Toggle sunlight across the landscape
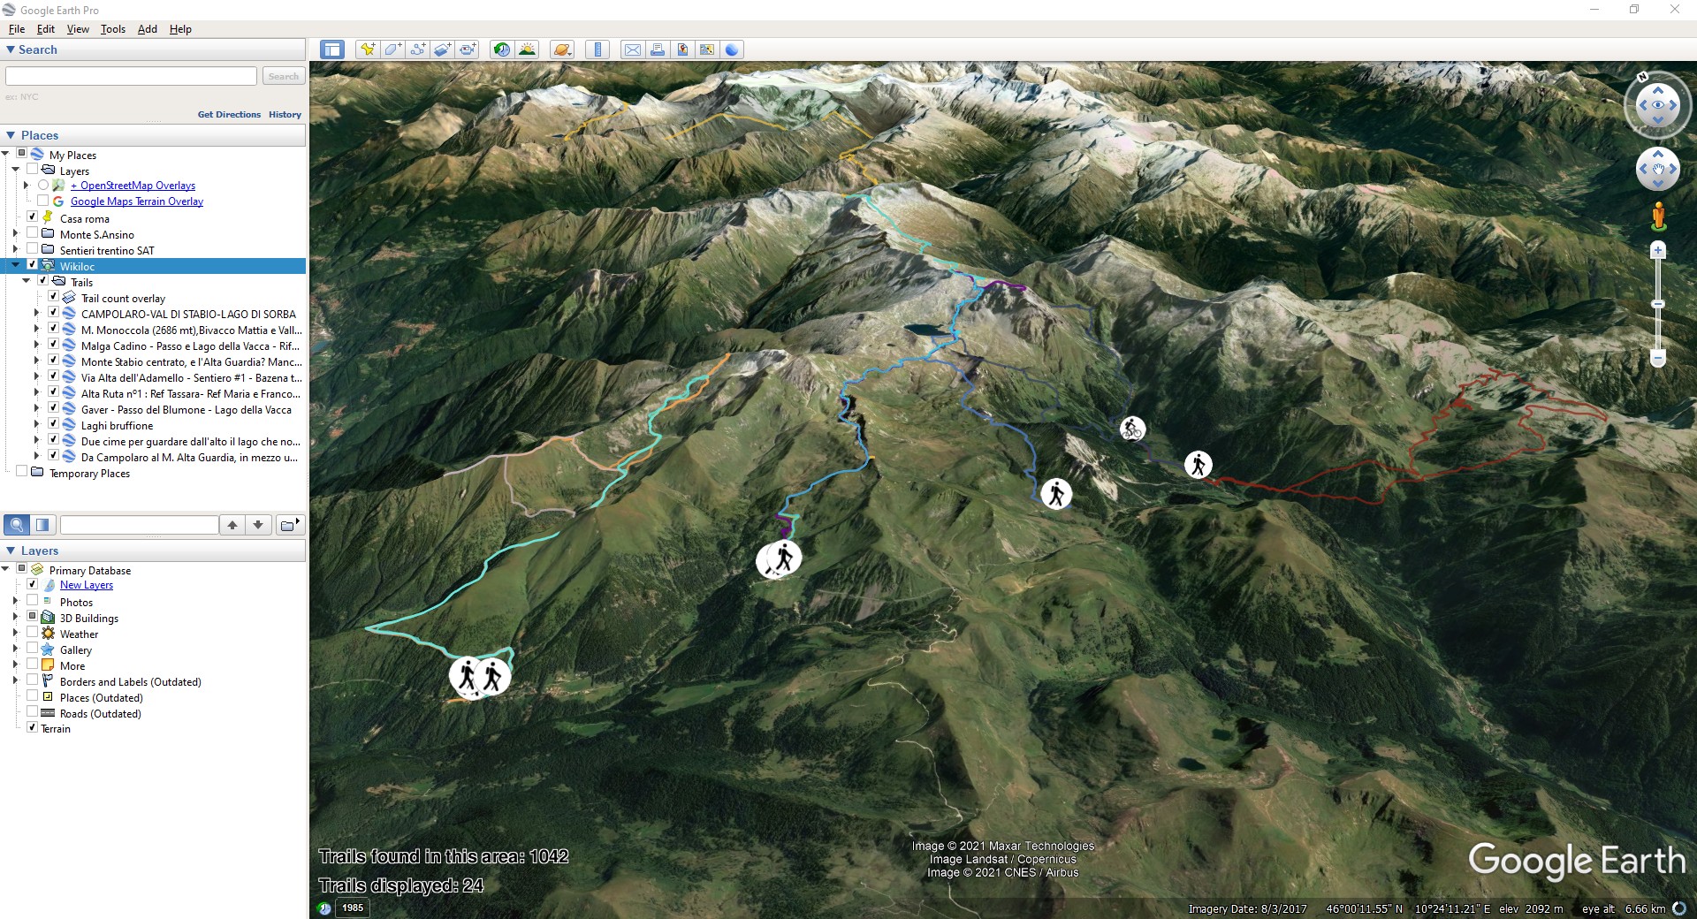The height and width of the screenshot is (919, 1697). point(528,49)
